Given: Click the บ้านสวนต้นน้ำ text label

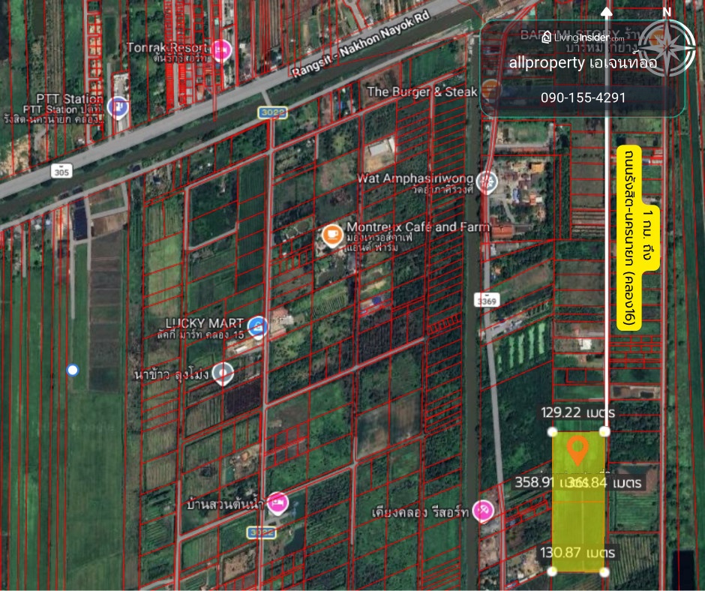Looking at the screenshot, I should pos(225,504).
